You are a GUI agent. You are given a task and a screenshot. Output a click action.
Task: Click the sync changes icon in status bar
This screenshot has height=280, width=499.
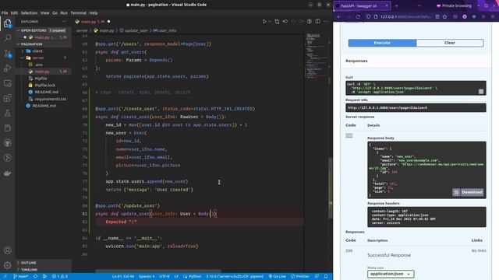[35, 277]
